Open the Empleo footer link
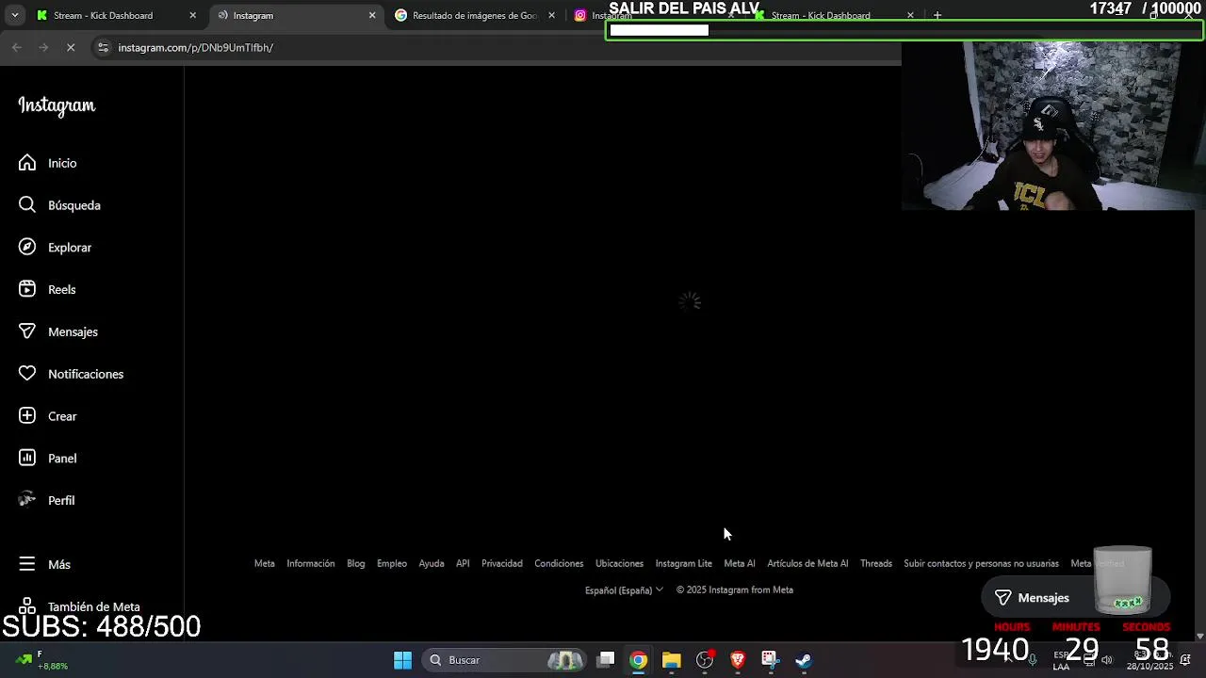Image resolution: width=1206 pixels, height=678 pixels. click(x=392, y=564)
